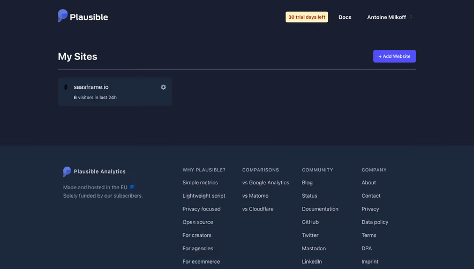Click the COMPARISONS column heading
The height and width of the screenshot is (269, 474).
[x=260, y=170]
